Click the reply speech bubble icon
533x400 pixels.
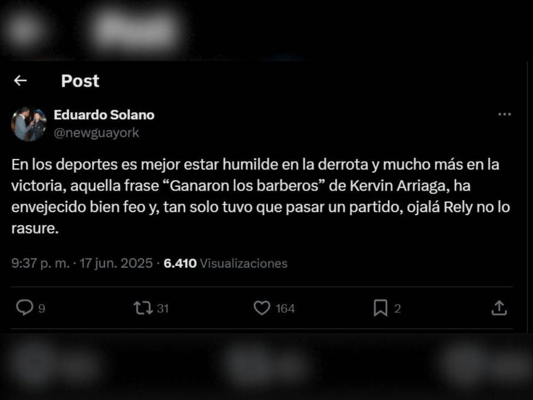tap(24, 308)
